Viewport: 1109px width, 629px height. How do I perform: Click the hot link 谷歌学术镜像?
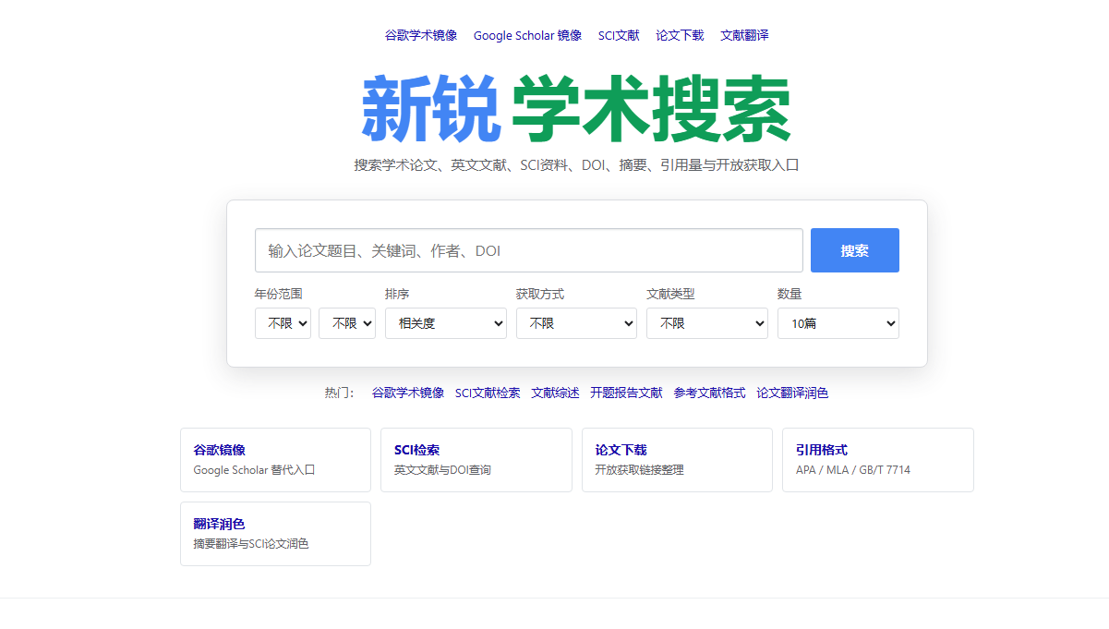point(408,393)
